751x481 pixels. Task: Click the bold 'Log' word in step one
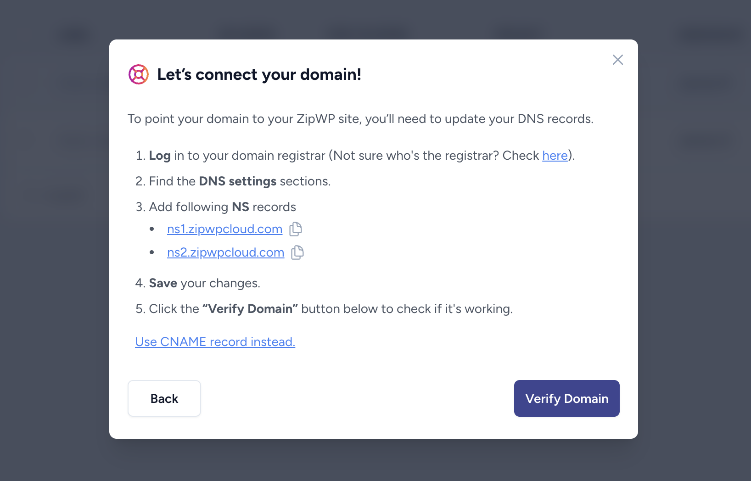point(160,156)
